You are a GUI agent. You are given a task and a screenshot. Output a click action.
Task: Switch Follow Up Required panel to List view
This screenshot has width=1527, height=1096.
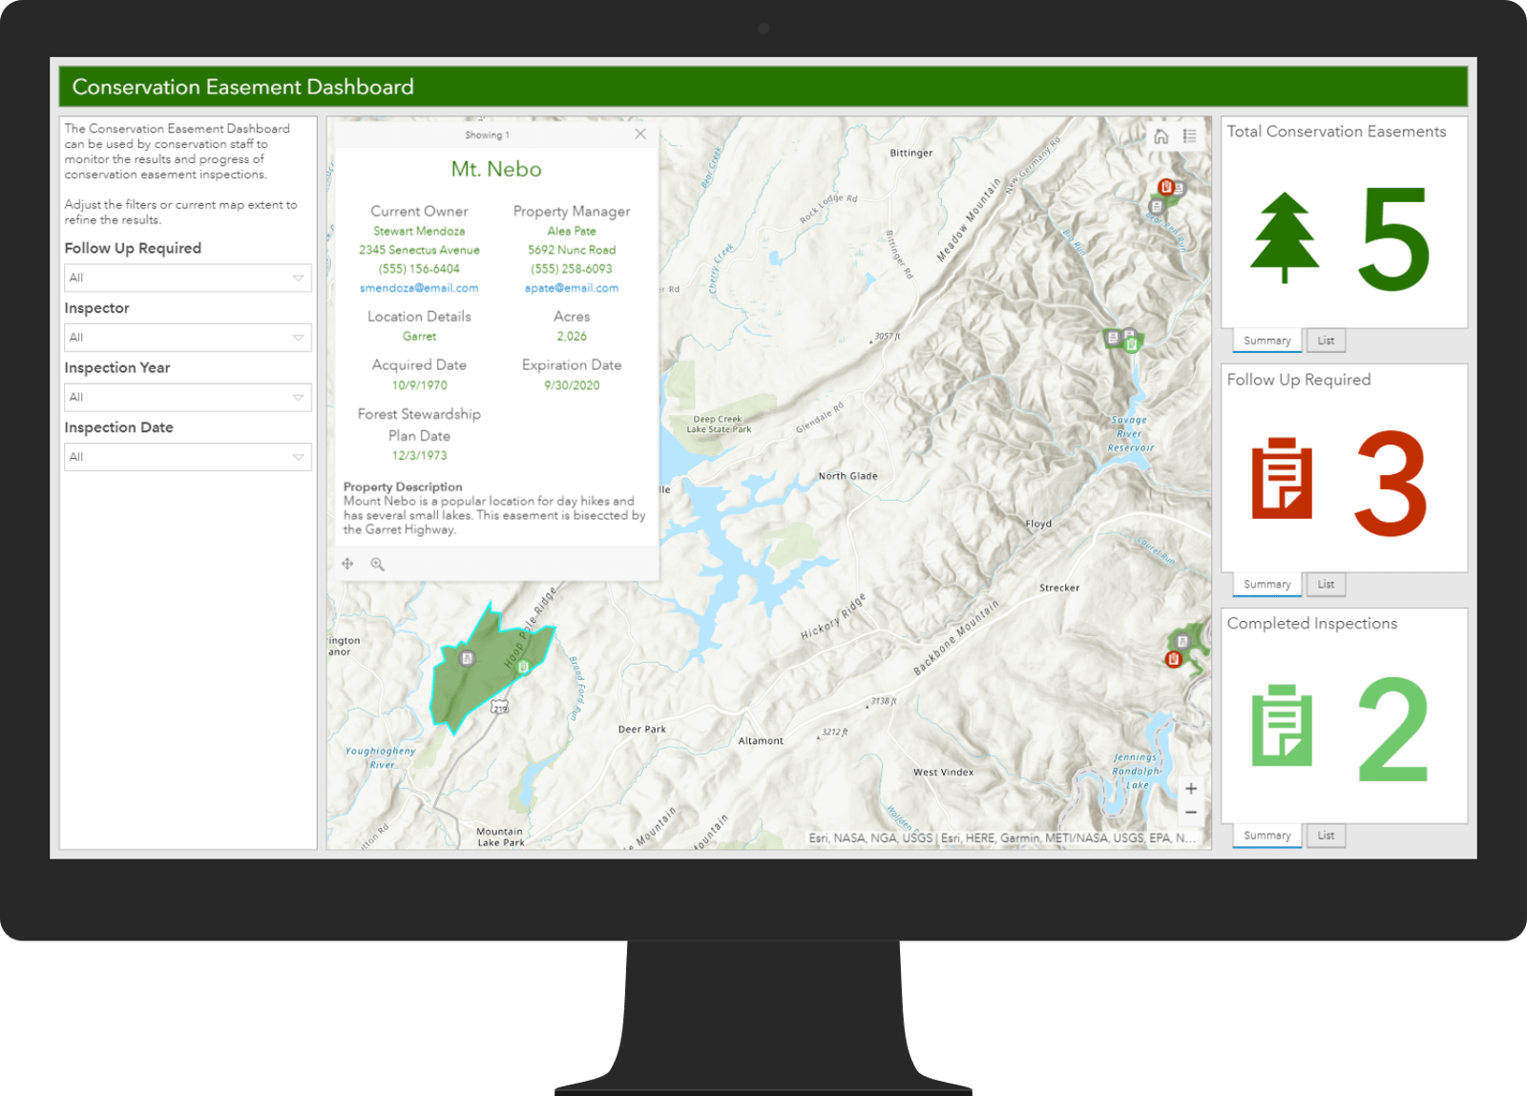point(1326,584)
